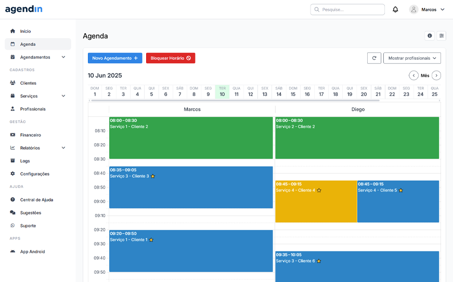Viewport: 453px width, 282px height.
Task: Open Clientes in the sidebar
Action: 28,83
